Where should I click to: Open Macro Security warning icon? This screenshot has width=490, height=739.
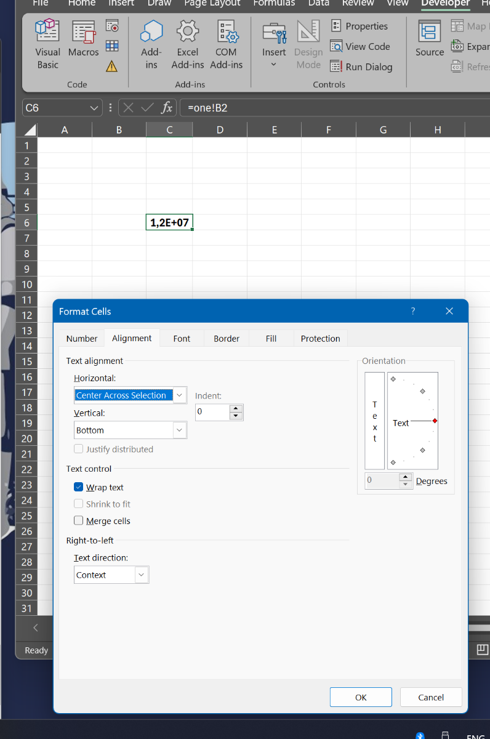coord(112,66)
